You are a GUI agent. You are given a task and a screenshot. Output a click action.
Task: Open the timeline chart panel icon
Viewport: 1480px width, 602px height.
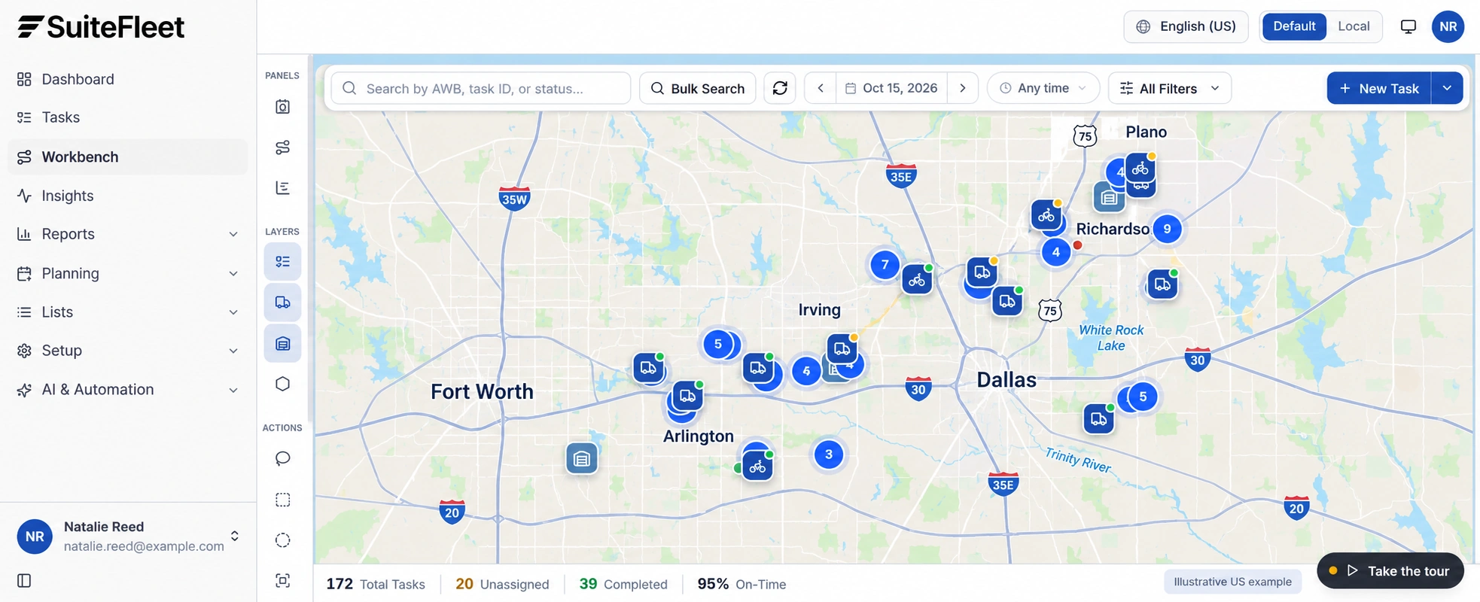282,188
